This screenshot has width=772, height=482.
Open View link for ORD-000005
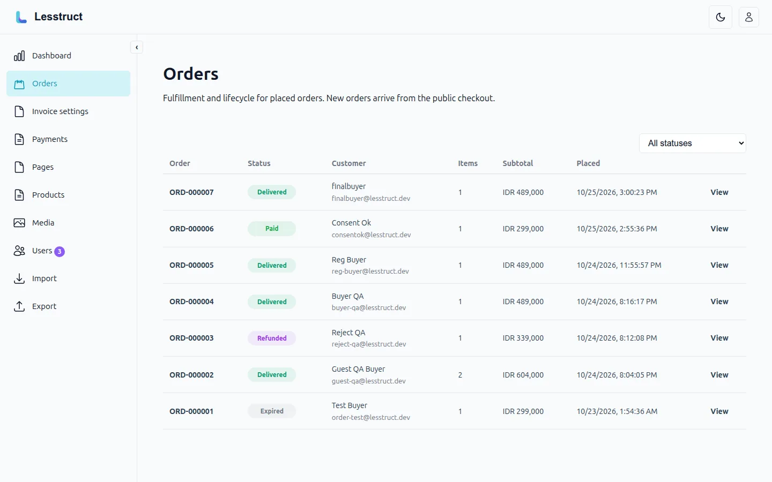[x=719, y=265]
